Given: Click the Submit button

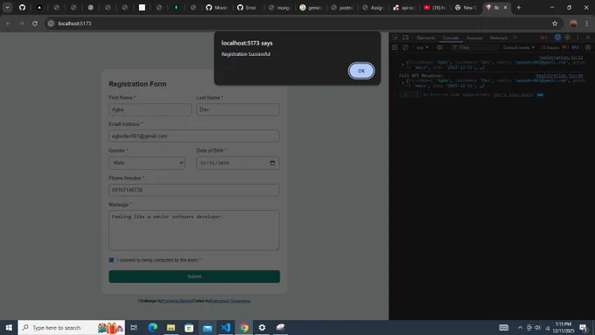Looking at the screenshot, I should (194, 276).
